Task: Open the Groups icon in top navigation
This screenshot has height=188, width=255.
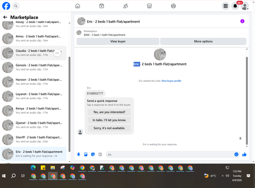Action: click(x=173, y=6)
